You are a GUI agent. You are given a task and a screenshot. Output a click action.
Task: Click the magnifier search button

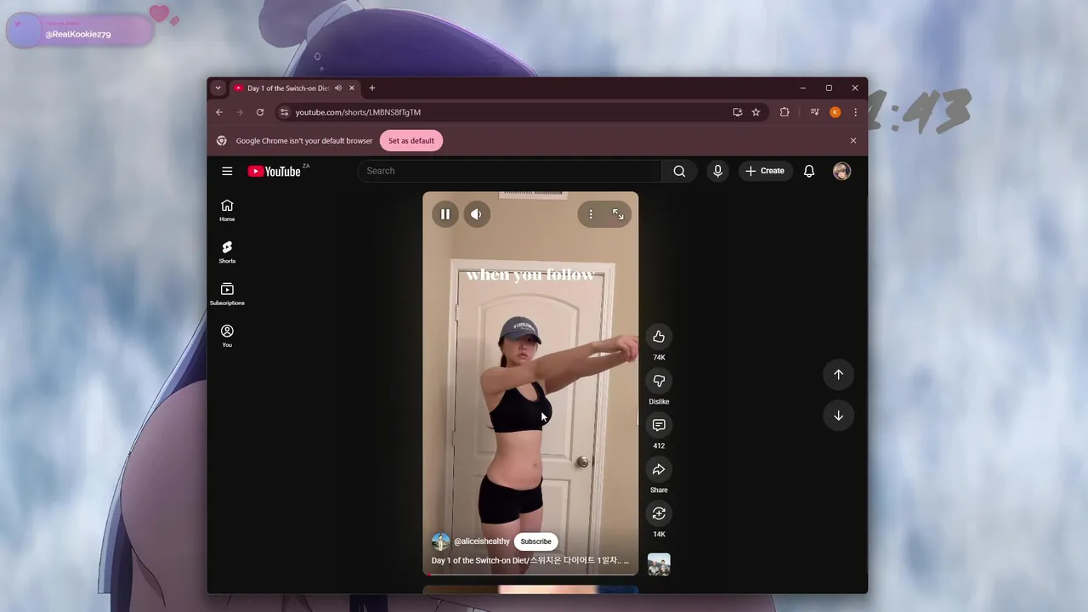(x=679, y=171)
